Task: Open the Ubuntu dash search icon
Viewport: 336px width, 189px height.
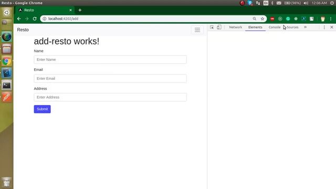Action: pos(7,13)
